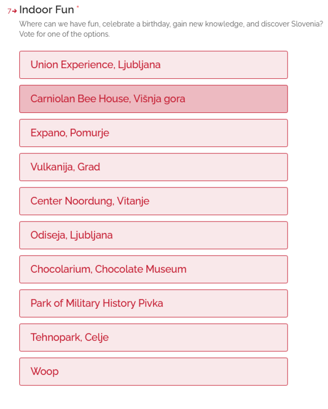
Task: Vote for Chocolarium, Chocolate Museum
Action: 153,269
